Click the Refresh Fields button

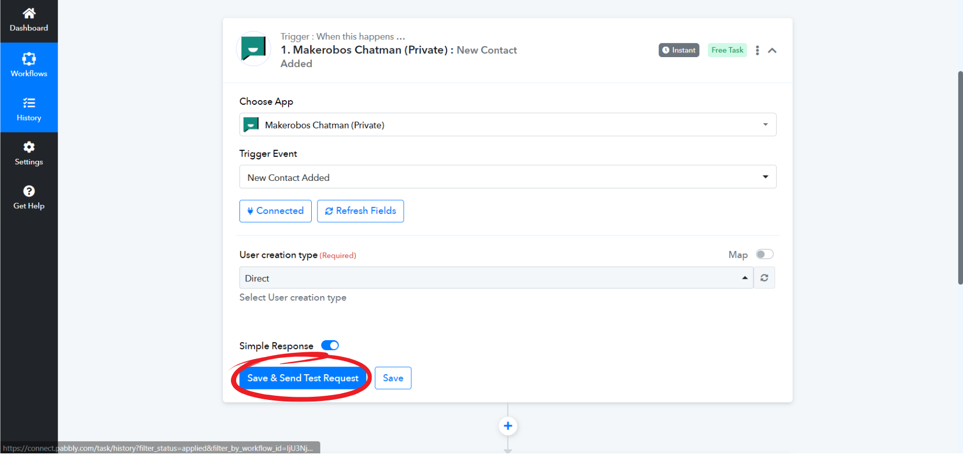coord(361,211)
